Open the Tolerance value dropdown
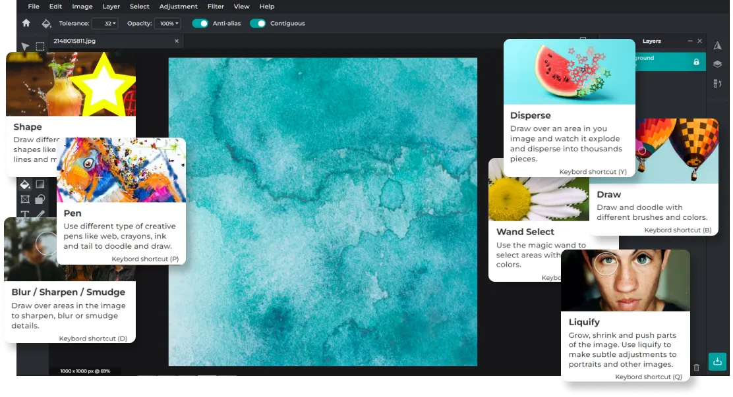The image size is (733, 397). pyautogui.click(x=105, y=23)
